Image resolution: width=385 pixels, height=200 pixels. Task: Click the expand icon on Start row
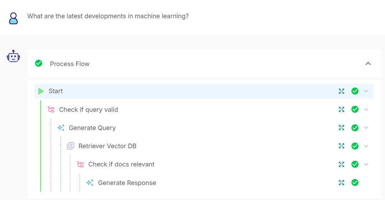pyautogui.click(x=341, y=91)
